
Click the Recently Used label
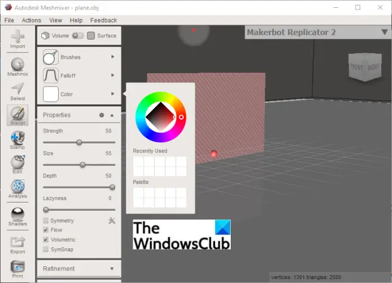[x=150, y=150]
